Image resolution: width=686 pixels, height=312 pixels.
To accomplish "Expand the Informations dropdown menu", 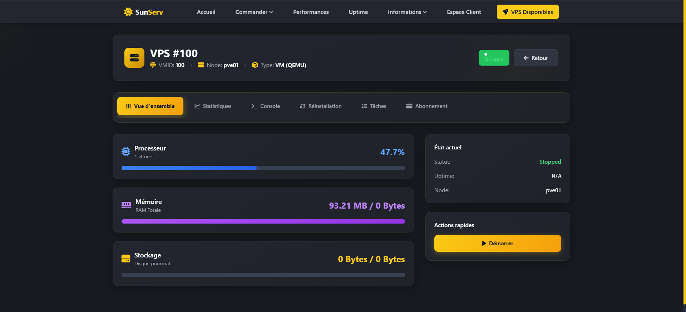I will pyautogui.click(x=407, y=12).
